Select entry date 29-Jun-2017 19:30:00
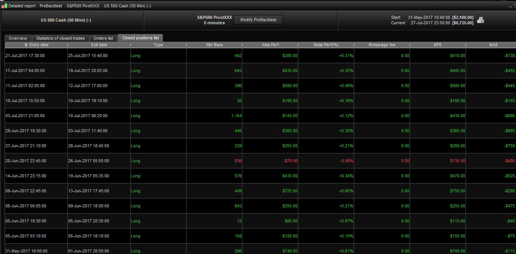 [x=26, y=131]
